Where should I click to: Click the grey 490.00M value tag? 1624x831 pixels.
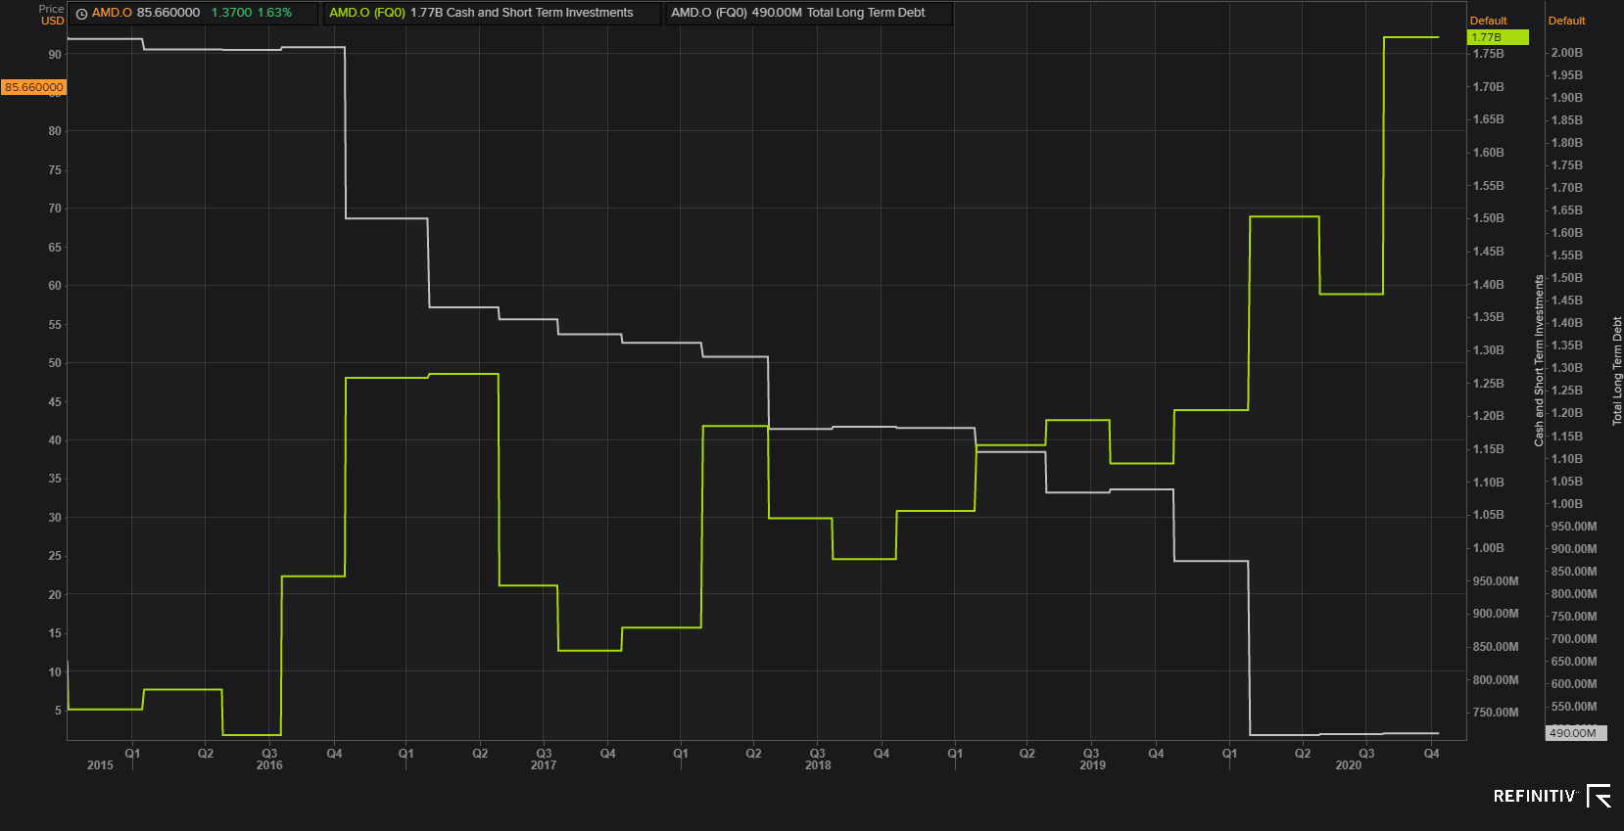pyautogui.click(x=1576, y=733)
